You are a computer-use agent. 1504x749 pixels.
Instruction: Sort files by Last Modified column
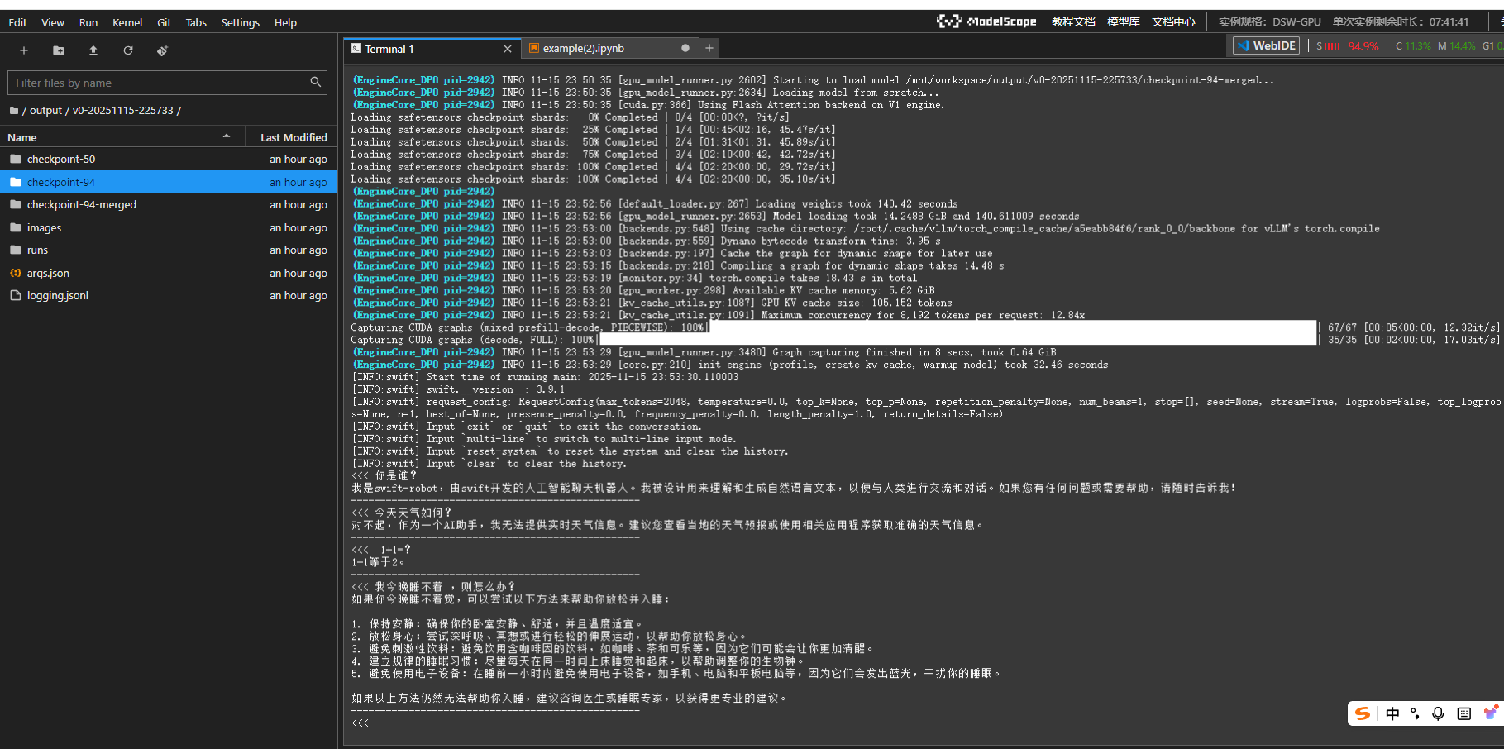tap(293, 137)
